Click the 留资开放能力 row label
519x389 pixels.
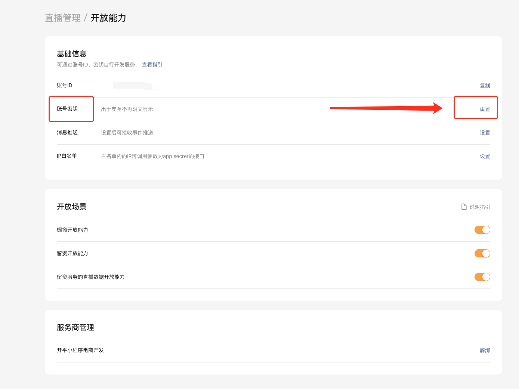[72, 253]
